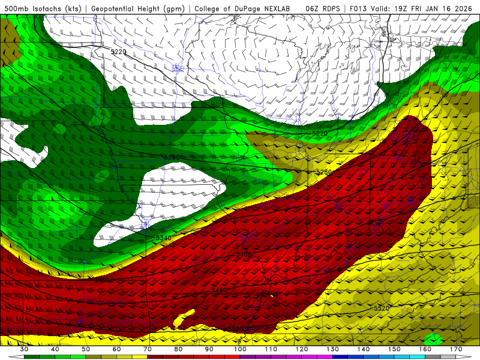The height and width of the screenshot is (360, 480).
Task: Click the 5280 contour label in the dark green area
Action: [172, 157]
